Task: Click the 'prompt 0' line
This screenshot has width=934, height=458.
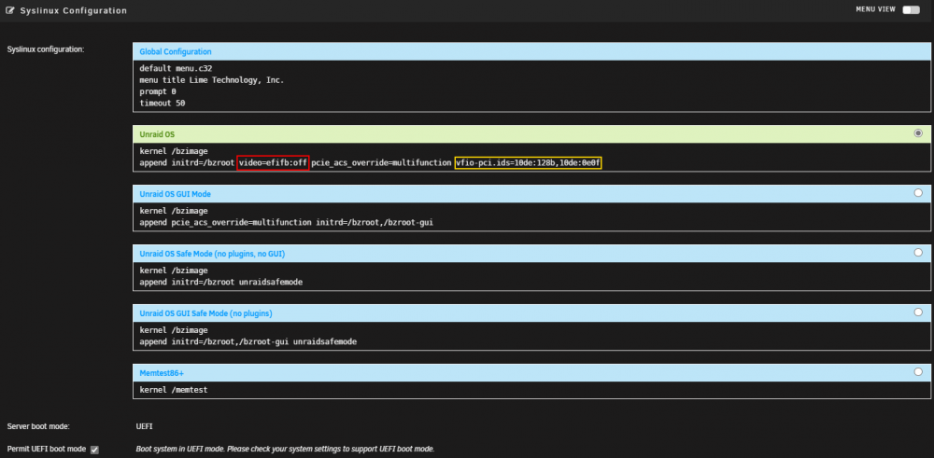Action: pyautogui.click(x=158, y=91)
